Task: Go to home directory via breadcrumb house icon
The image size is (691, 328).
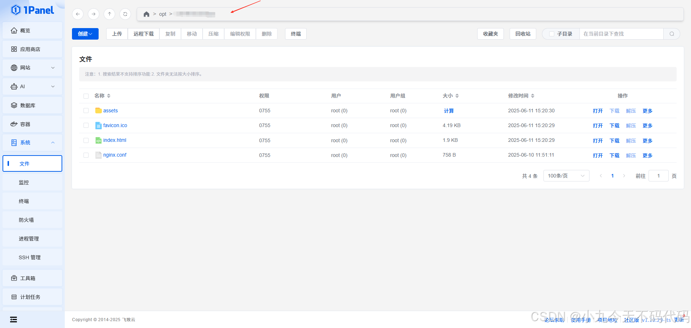Action: [x=146, y=14]
